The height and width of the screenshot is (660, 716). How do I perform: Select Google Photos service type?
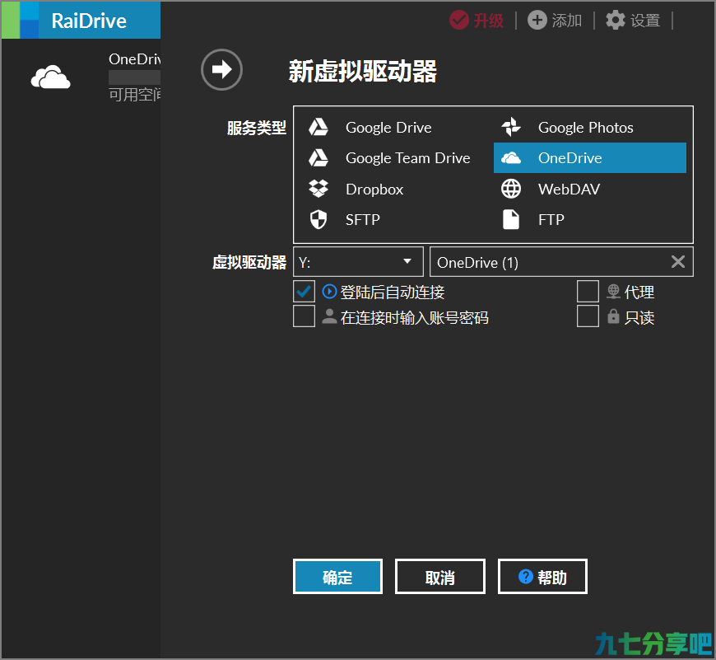[x=589, y=128]
